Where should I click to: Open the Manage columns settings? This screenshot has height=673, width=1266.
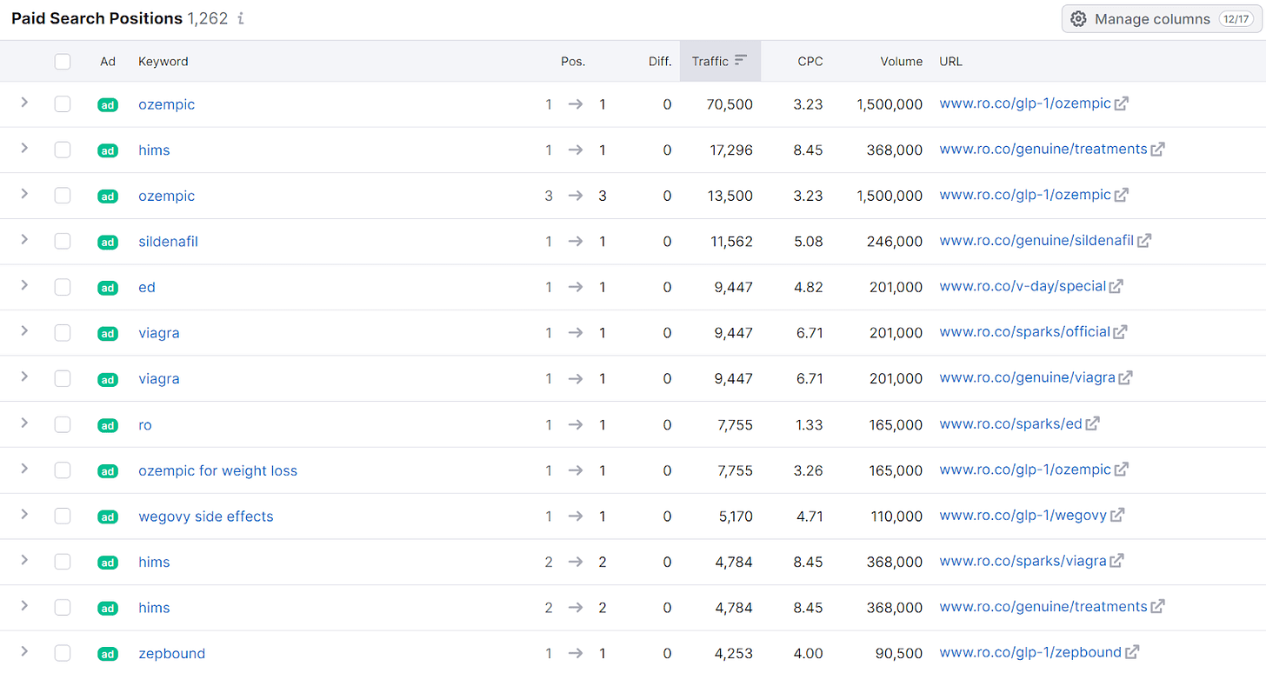1162,18
